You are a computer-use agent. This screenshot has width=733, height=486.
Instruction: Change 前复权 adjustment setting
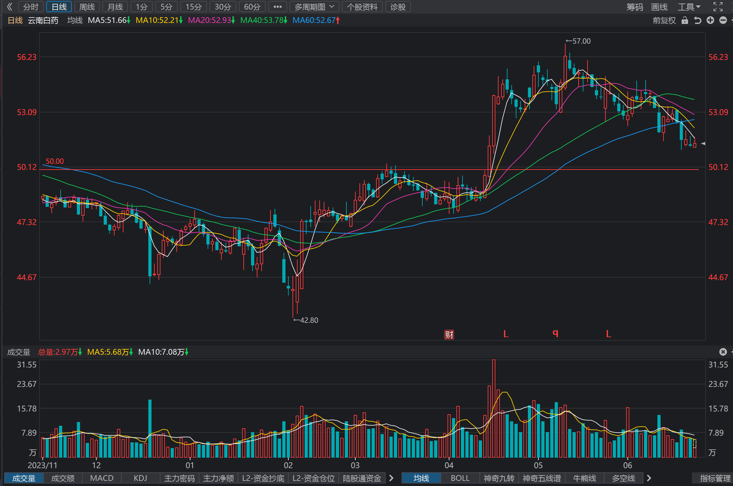pos(664,20)
